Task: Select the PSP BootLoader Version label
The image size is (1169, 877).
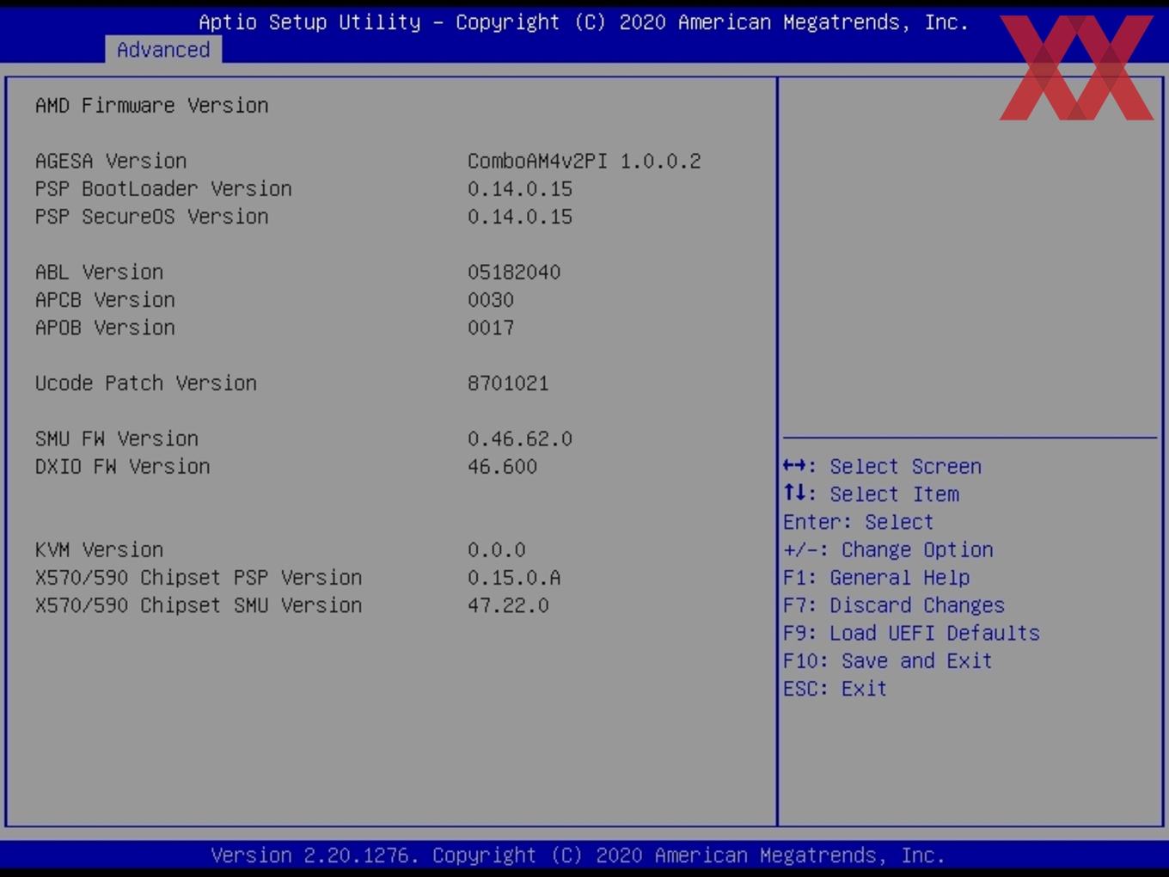Action: [x=163, y=189]
